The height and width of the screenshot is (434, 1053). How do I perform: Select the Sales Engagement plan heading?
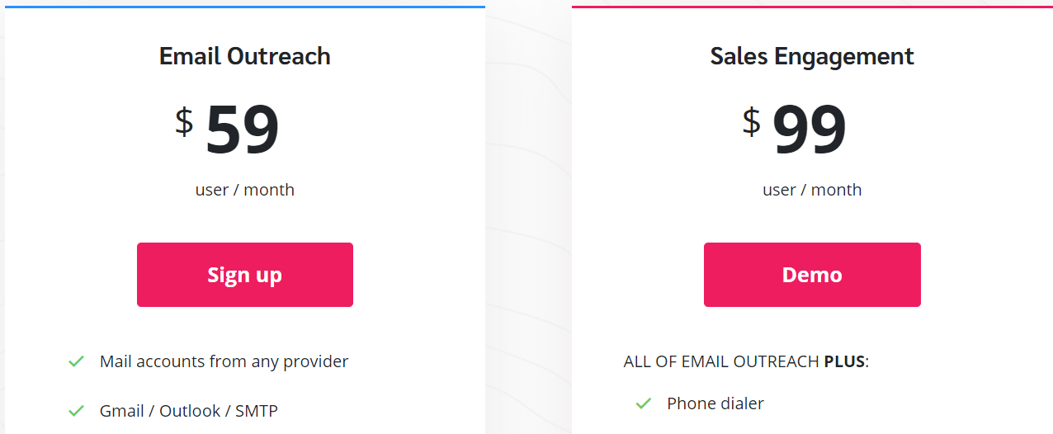click(812, 56)
